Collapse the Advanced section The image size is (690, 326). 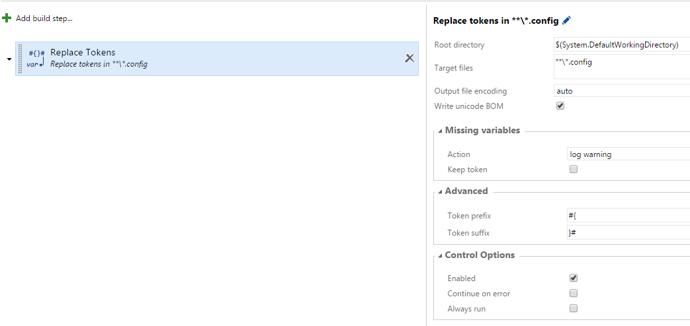point(441,191)
